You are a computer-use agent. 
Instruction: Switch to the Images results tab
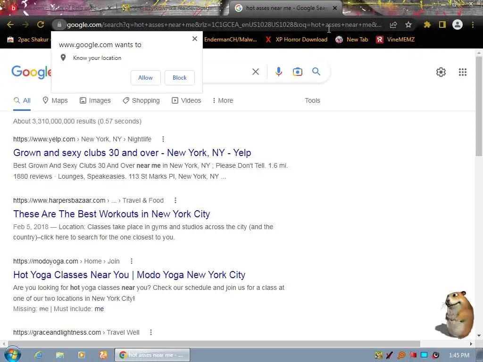[95, 101]
